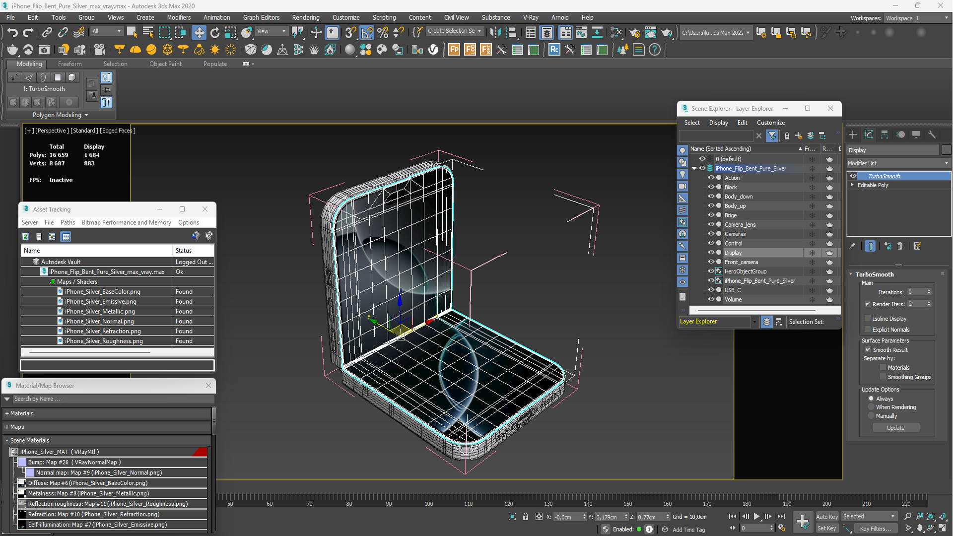The image size is (953, 536).
Task: Click Remove modifier trash icon
Action: [900, 246]
